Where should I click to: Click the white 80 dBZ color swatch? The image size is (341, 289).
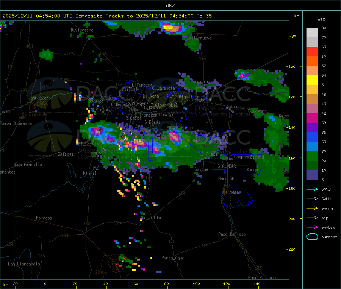click(312, 33)
